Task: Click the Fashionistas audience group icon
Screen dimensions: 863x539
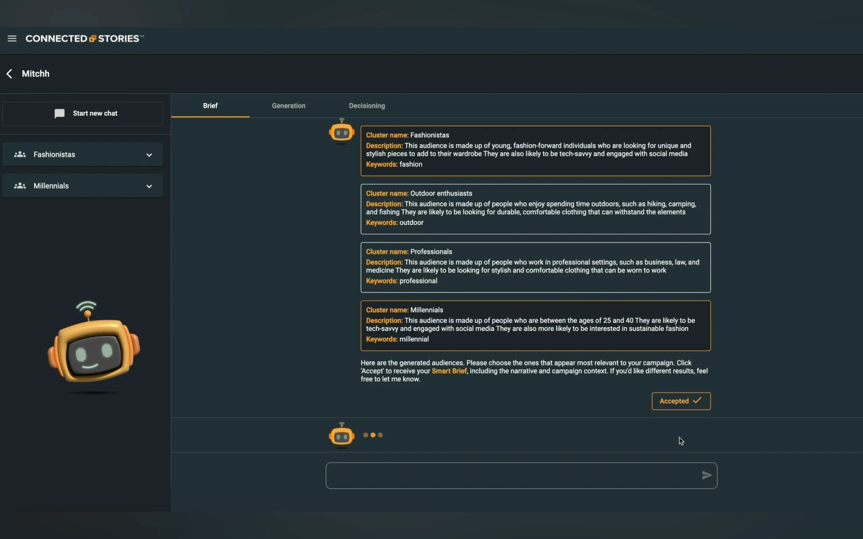Action: click(20, 154)
